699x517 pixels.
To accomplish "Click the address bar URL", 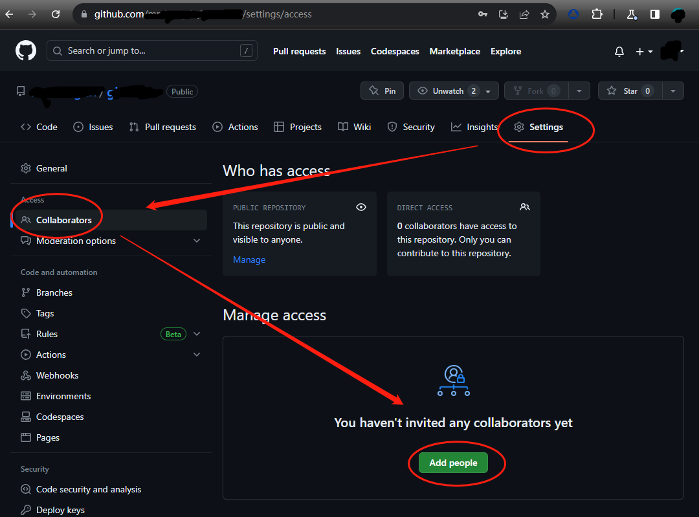I will click(x=203, y=14).
